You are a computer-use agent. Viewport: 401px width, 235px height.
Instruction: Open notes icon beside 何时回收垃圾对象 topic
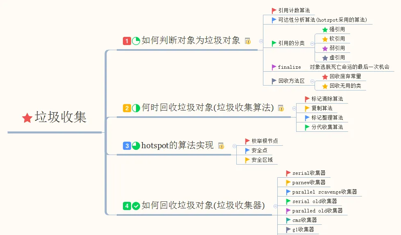click(x=281, y=108)
